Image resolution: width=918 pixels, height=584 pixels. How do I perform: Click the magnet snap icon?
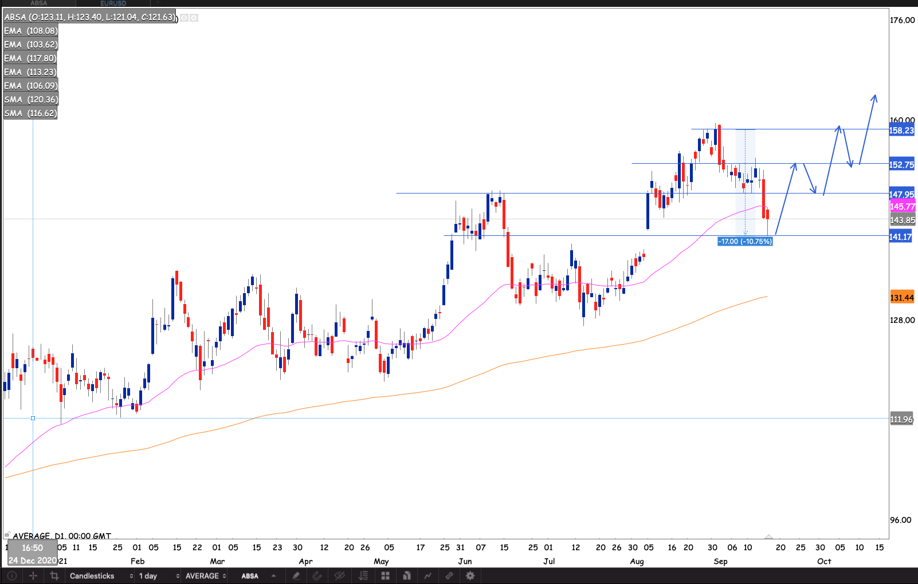[317, 575]
